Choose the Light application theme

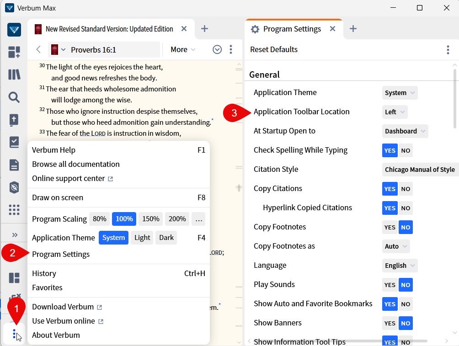click(142, 238)
